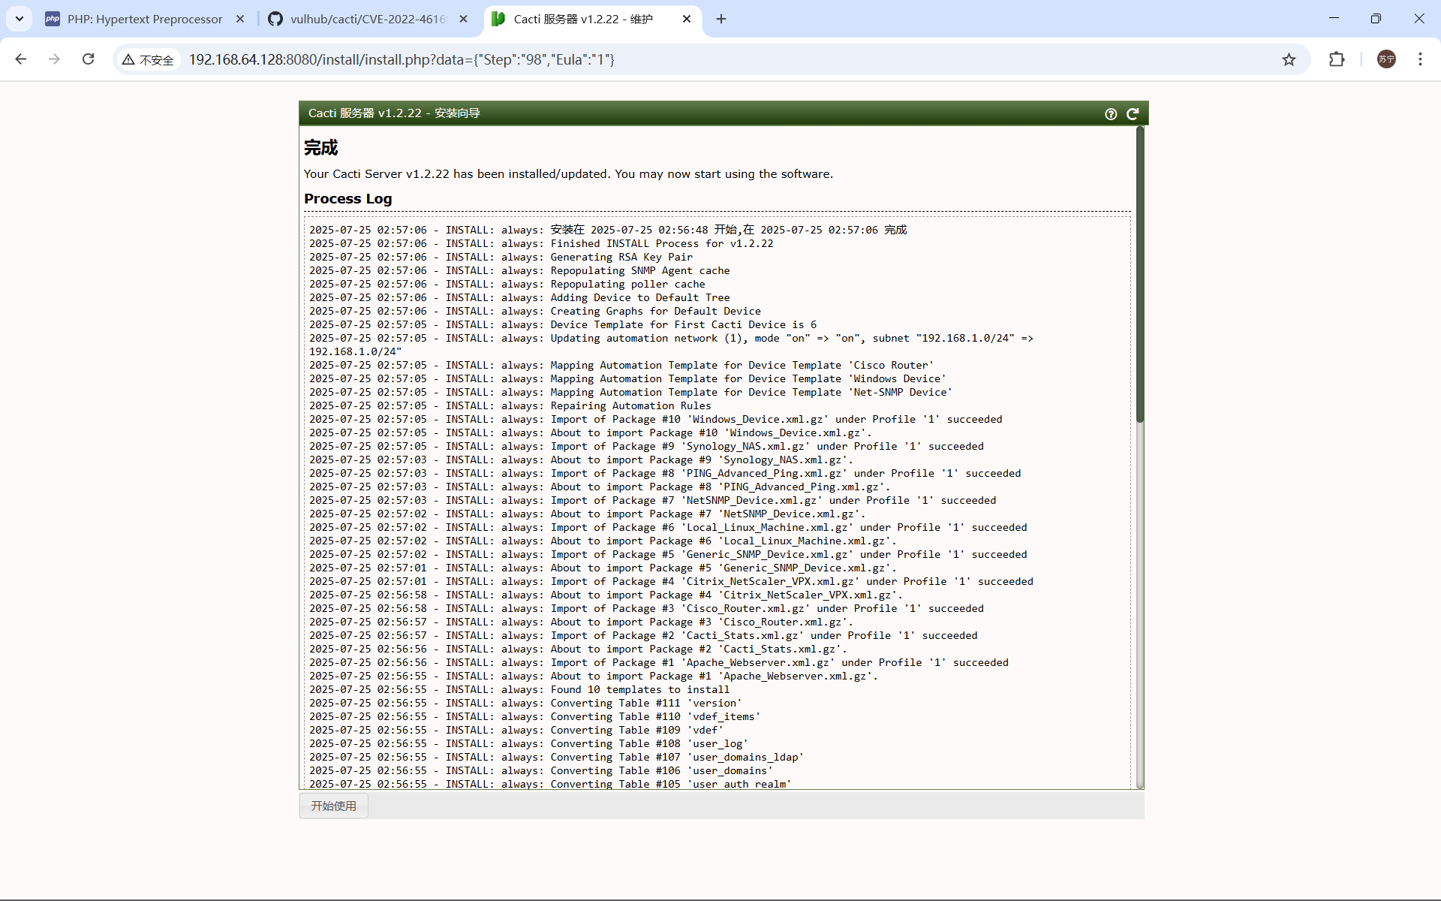
Task: Close the vulhub/cacti GitHub tab
Action: pos(464,19)
